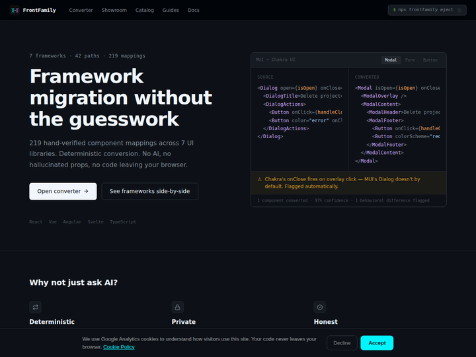Click the SOURCE column label
Image resolution: width=476 pixels, height=357 pixels.
[265, 77]
